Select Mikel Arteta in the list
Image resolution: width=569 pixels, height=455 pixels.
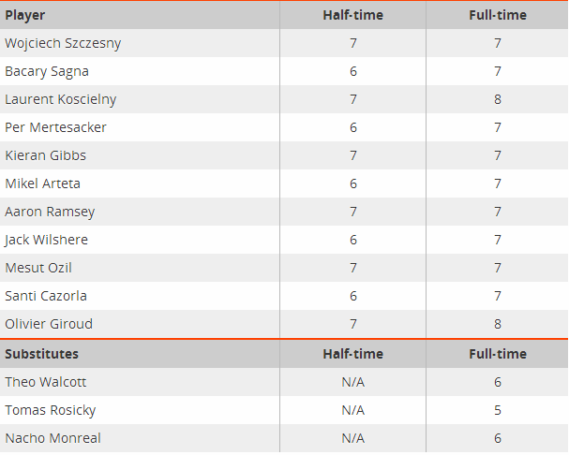(42, 183)
